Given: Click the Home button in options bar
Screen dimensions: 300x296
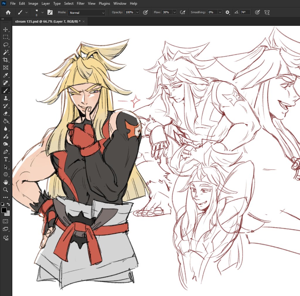Looking at the screenshot, I should pos(8,12).
